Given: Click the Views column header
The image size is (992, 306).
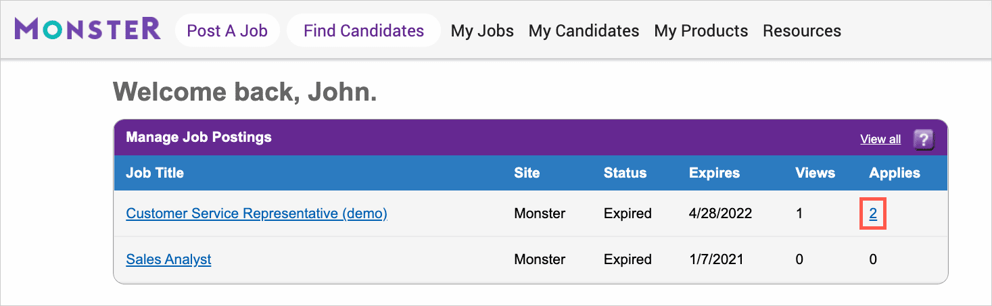Looking at the screenshot, I should [x=815, y=173].
